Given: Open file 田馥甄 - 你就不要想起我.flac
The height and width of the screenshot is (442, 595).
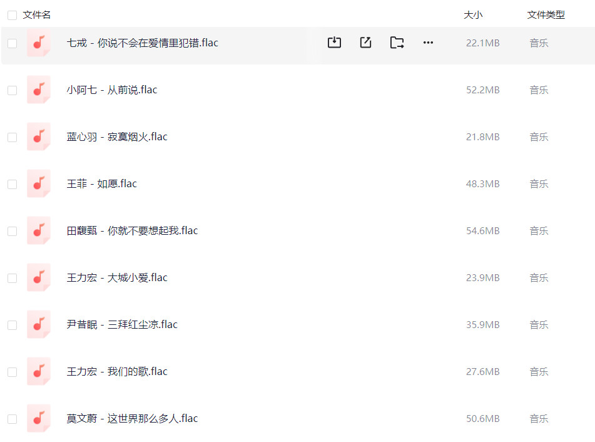Looking at the screenshot, I should (x=132, y=231).
